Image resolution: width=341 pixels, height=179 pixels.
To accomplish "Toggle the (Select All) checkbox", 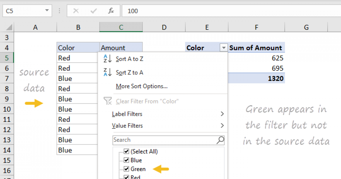I will (x=126, y=151).
